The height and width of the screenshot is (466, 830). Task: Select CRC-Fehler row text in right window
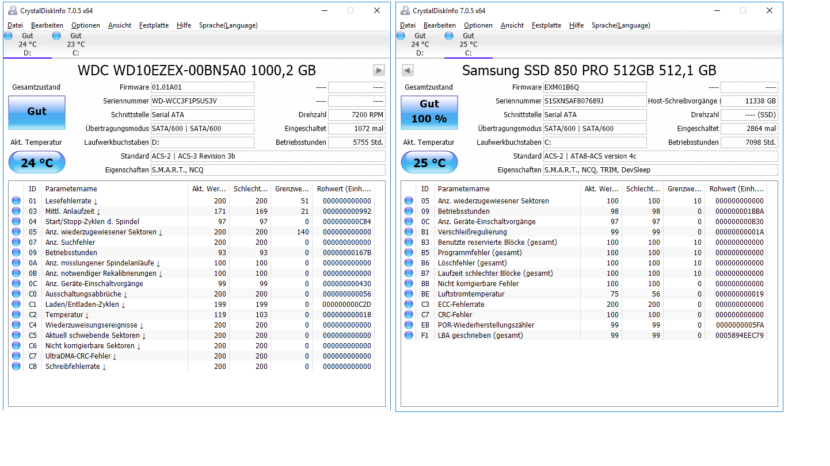455,315
